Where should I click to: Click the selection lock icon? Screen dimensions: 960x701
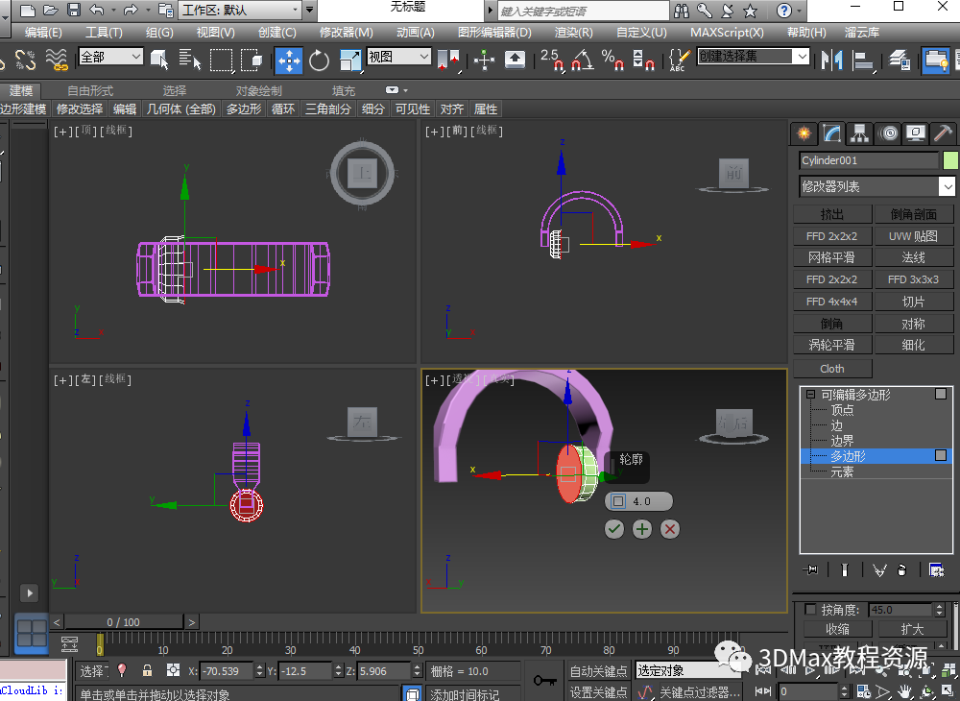(147, 670)
